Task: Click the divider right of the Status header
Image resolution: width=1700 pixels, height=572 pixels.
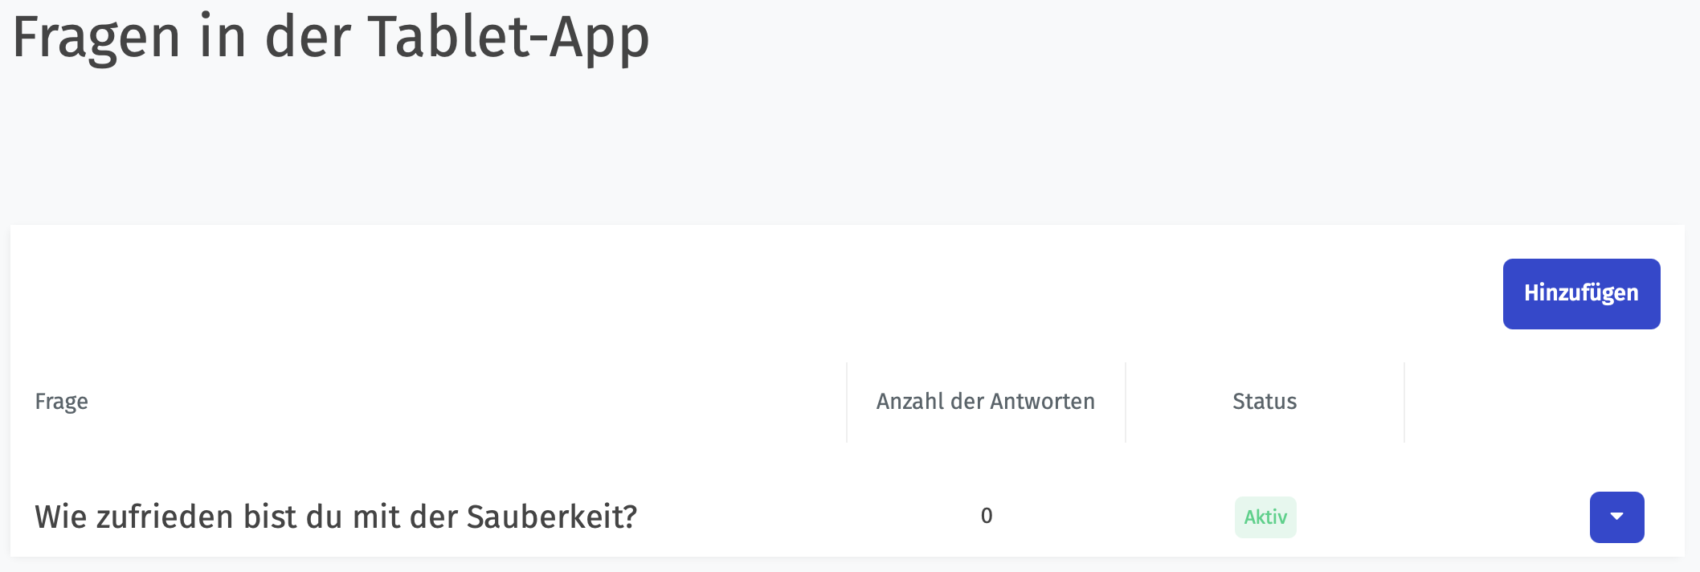Action: pos(1404,402)
